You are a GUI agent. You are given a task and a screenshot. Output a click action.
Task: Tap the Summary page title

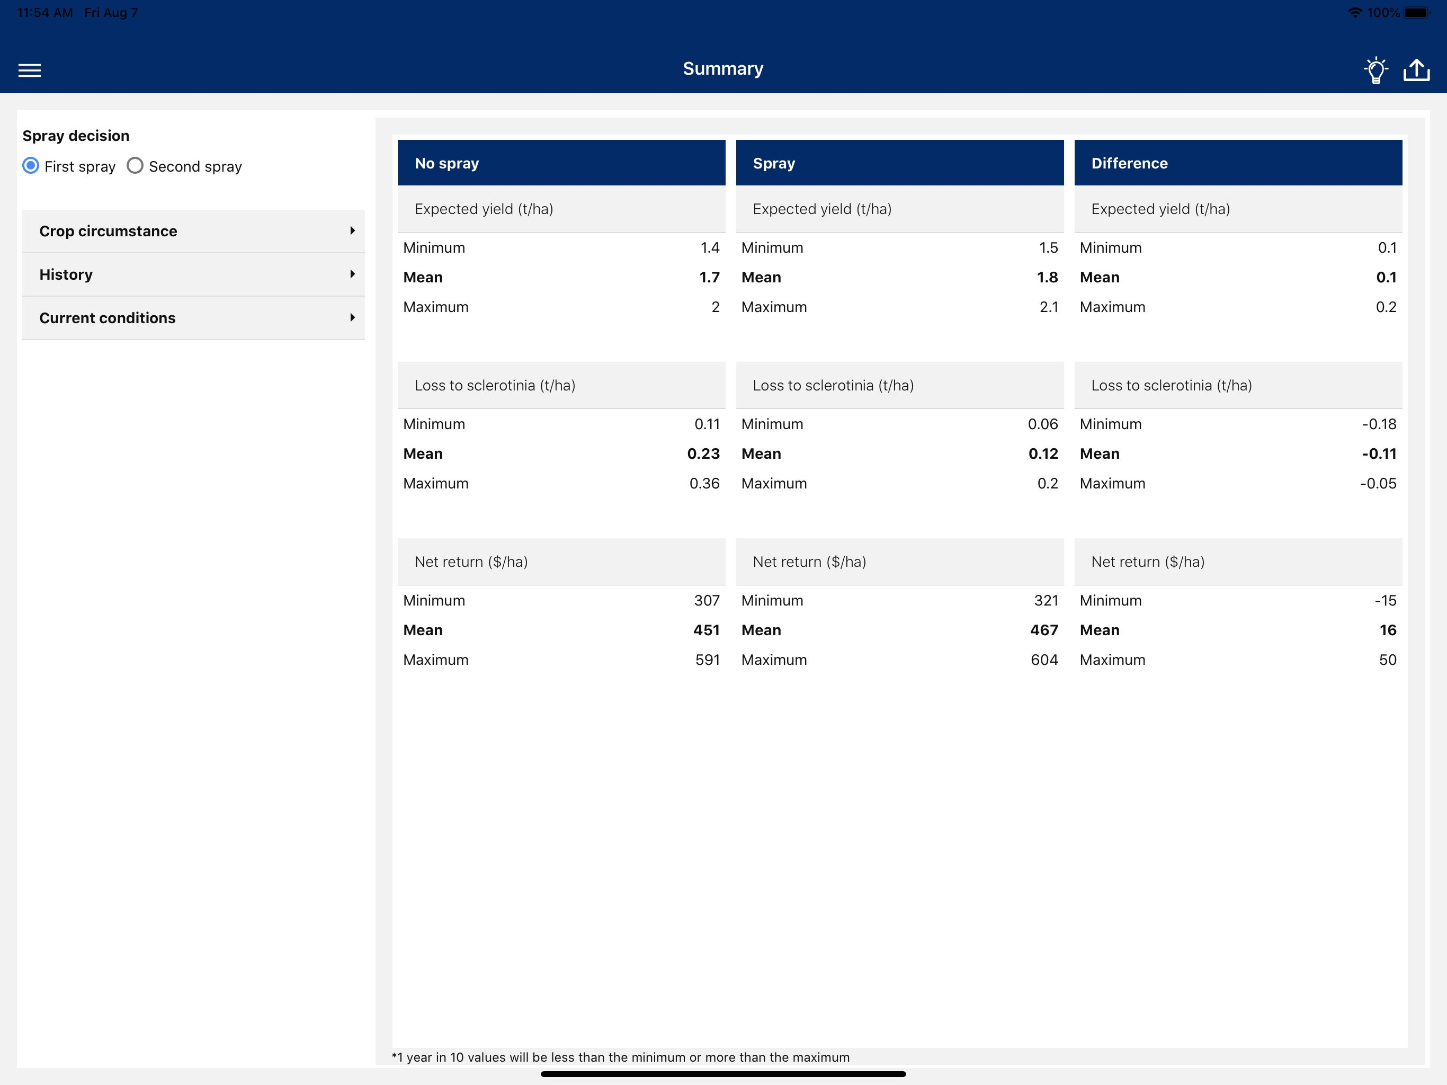[x=723, y=69]
